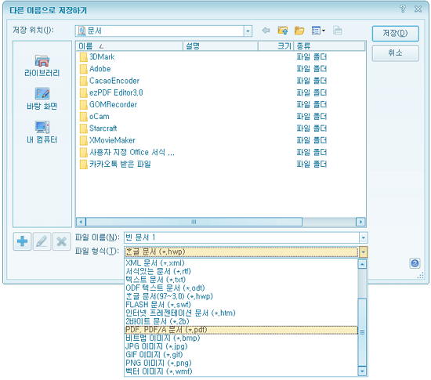The image size is (431, 380).
Task: Edit location using the pencil button
Action: point(42,241)
